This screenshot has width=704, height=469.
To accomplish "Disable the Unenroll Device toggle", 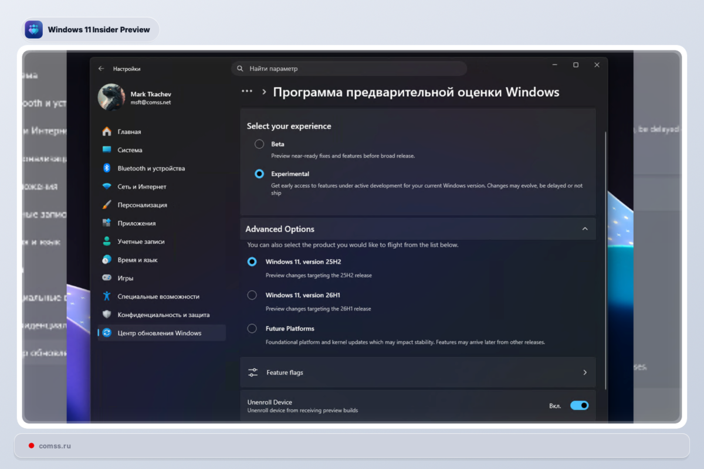I will [x=579, y=405].
